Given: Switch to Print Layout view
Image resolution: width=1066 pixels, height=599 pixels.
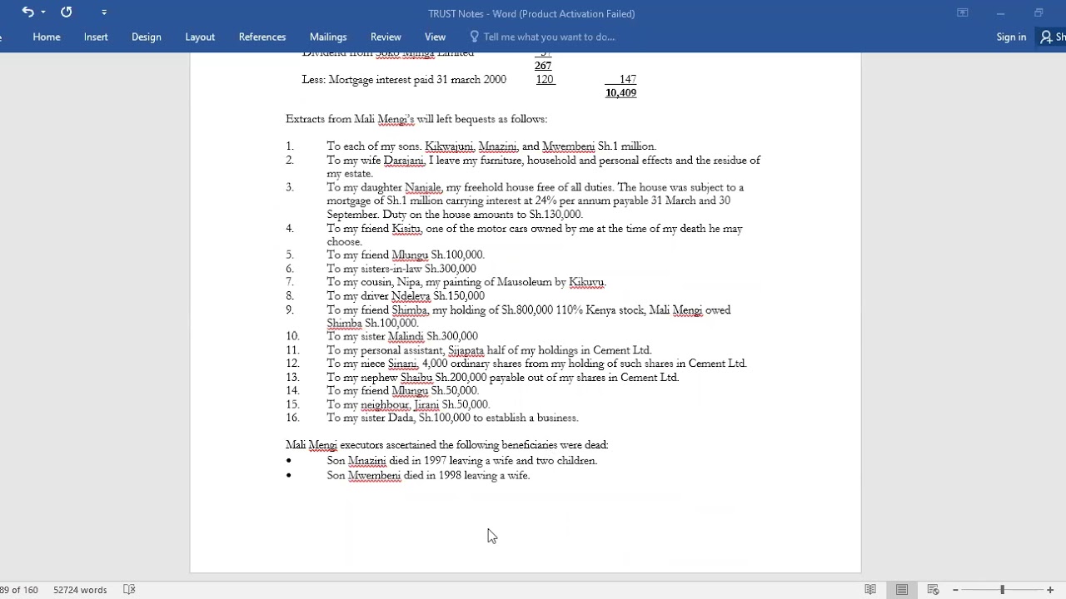Looking at the screenshot, I should pyautogui.click(x=902, y=590).
